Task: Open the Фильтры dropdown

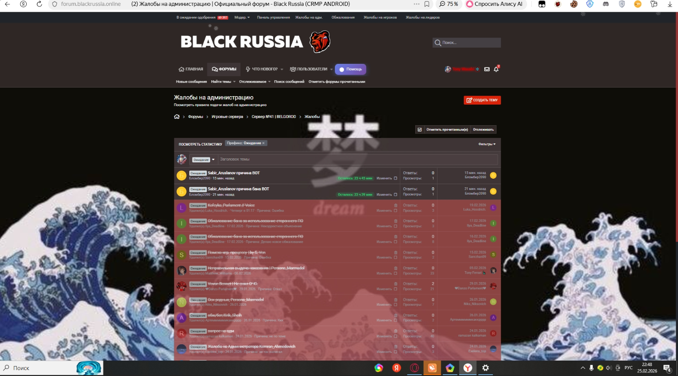Action: (487, 144)
